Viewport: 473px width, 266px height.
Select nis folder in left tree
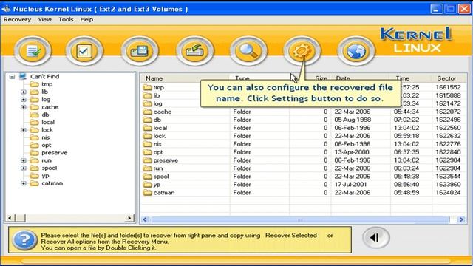pos(46,137)
